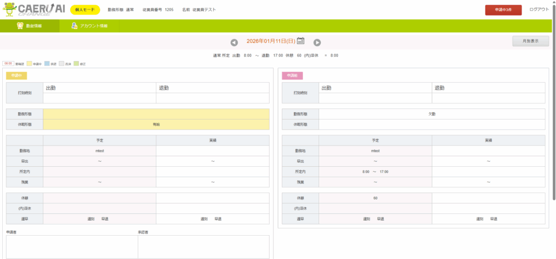Click the page vertical scrollbar
The image size is (556, 259).
553,111
